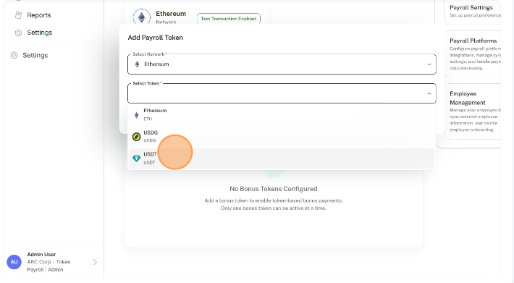Collapse the Select Token dropdown chevron
The height and width of the screenshot is (283, 514).
pyautogui.click(x=429, y=93)
